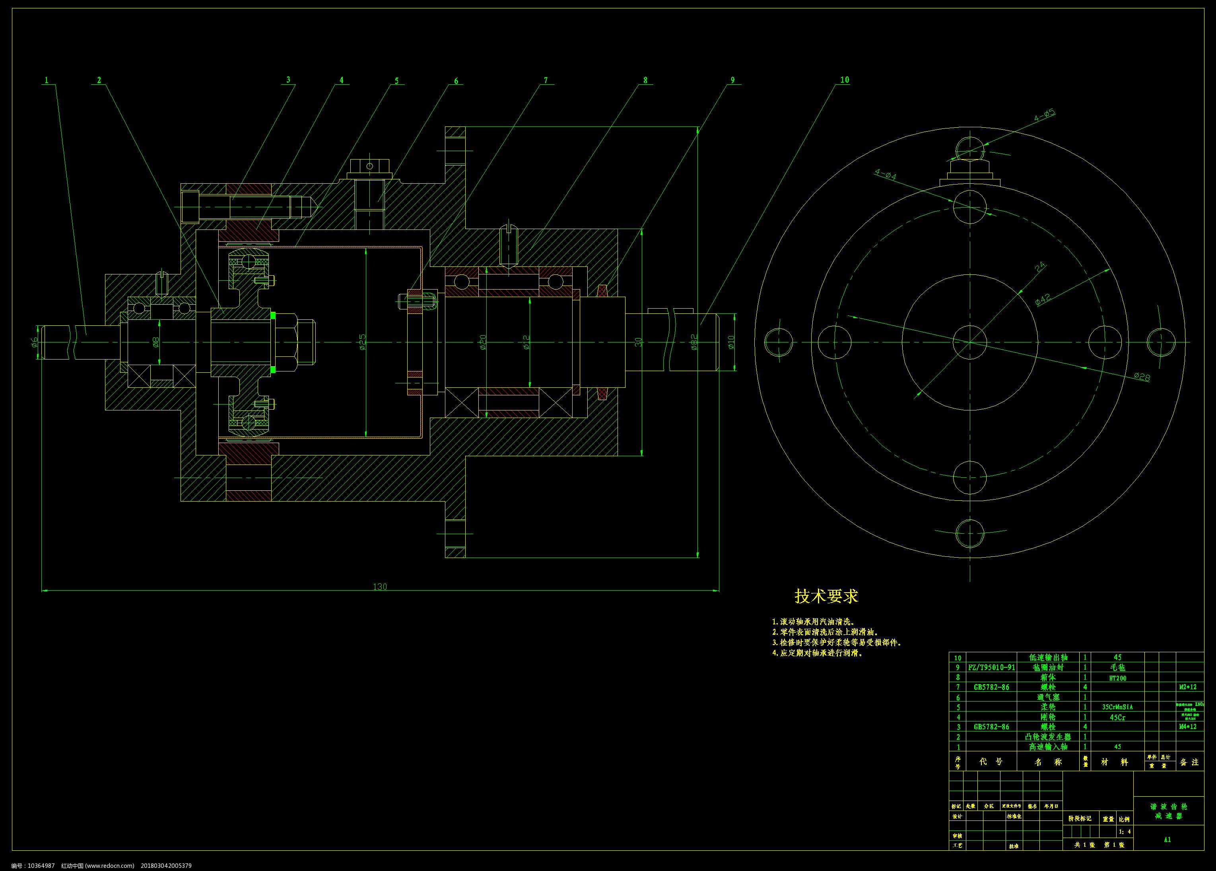Viewport: 1216px width, 871px height.
Task: Select the '凸轮波发生器' part name cell
Action: click(1048, 737)
